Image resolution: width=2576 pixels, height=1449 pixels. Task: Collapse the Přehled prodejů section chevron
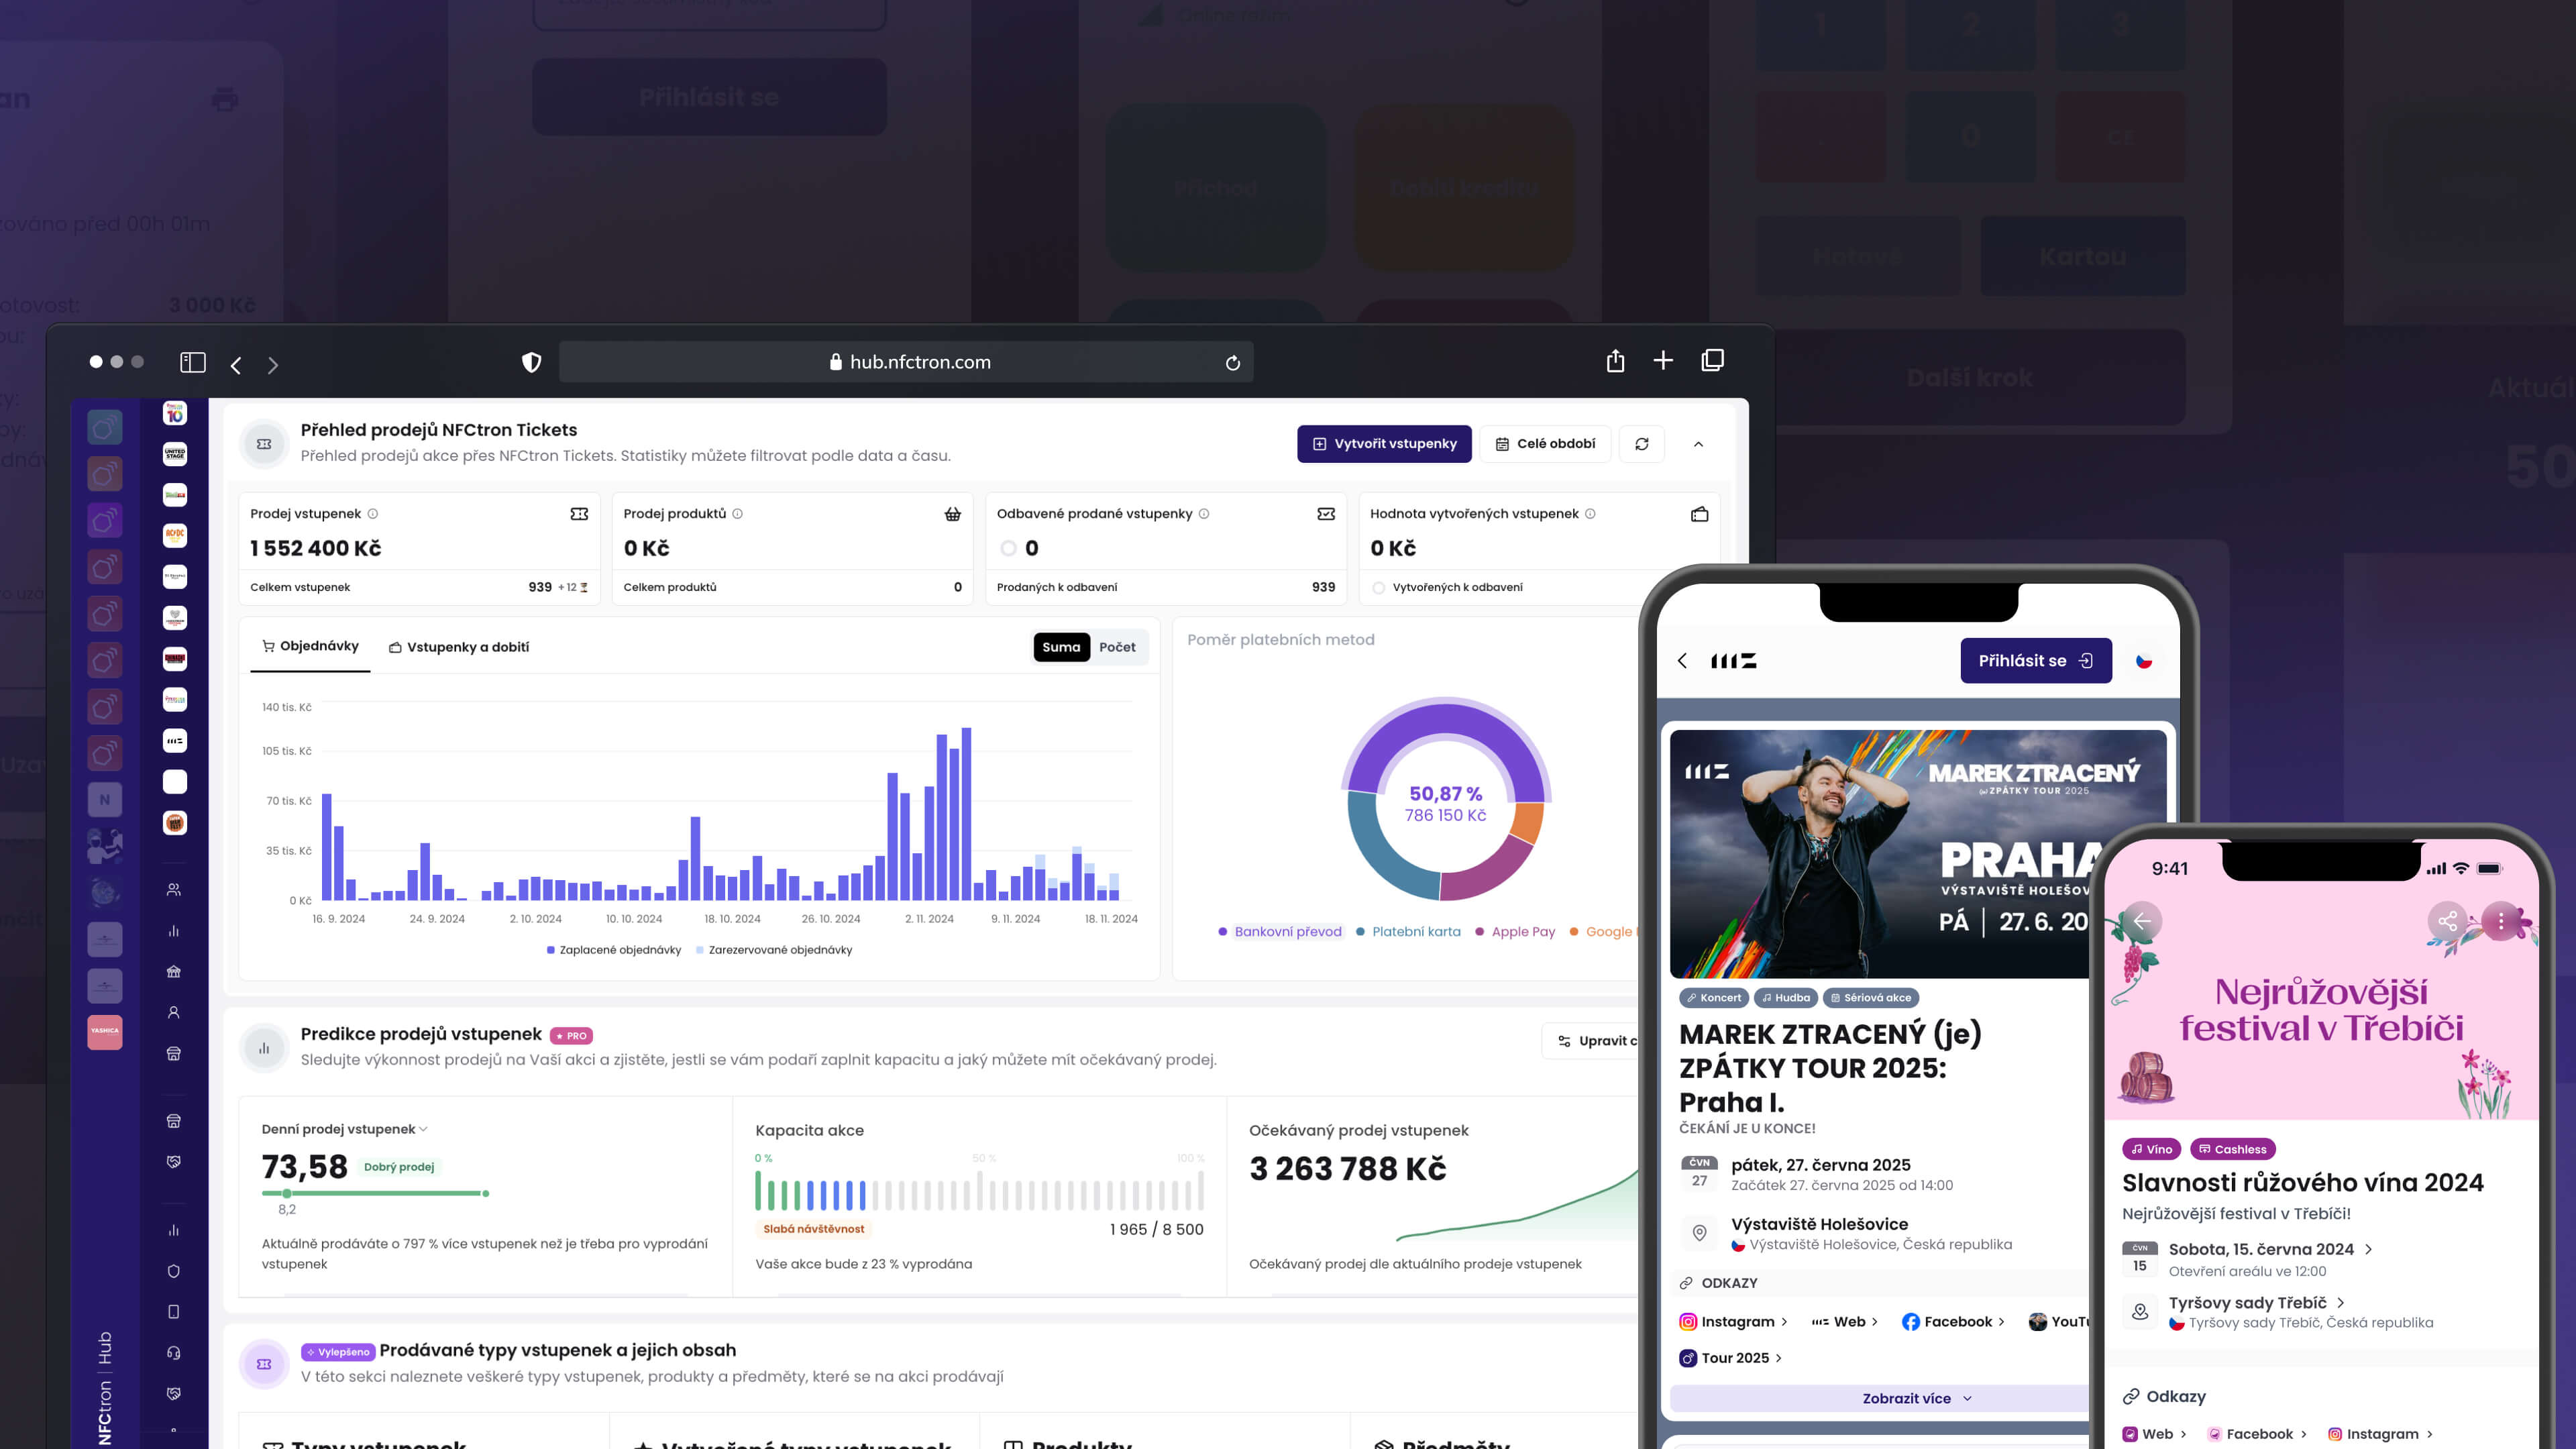pyautogui.click(x=1698, y=444)
